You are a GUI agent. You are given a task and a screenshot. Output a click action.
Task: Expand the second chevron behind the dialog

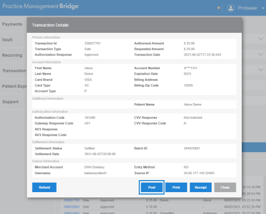(x=261, y=54)
